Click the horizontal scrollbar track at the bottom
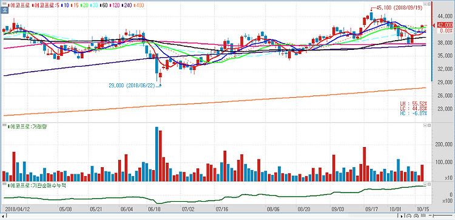Viewport: 455px width, 220px height. click(201, 216)
